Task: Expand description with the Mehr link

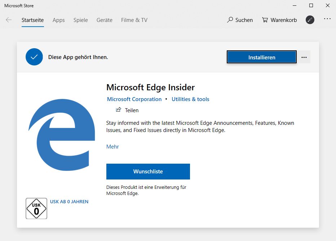Action: pos(112,147)
